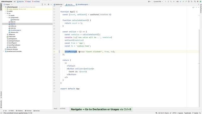The width and height of the screenshot is (202, 114).
Task: Click Expand/Collapse All icon in Project panel
Action: pos(45,4)
